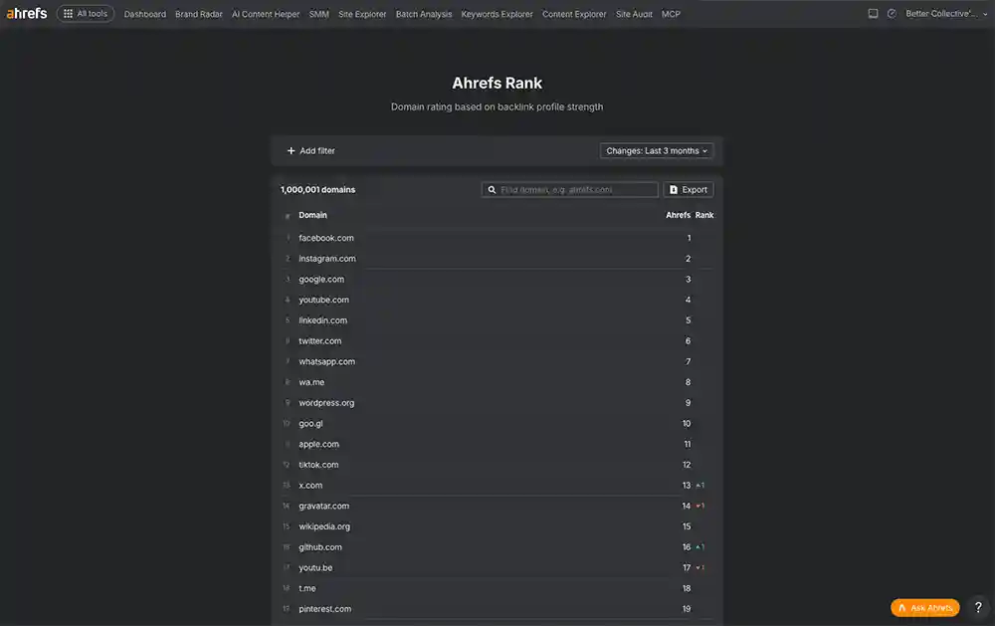The height and width of the screenshot is (626, 995).
Task: Open the Ask Ahrefs assistant
Action: click(x=925, y=607)
